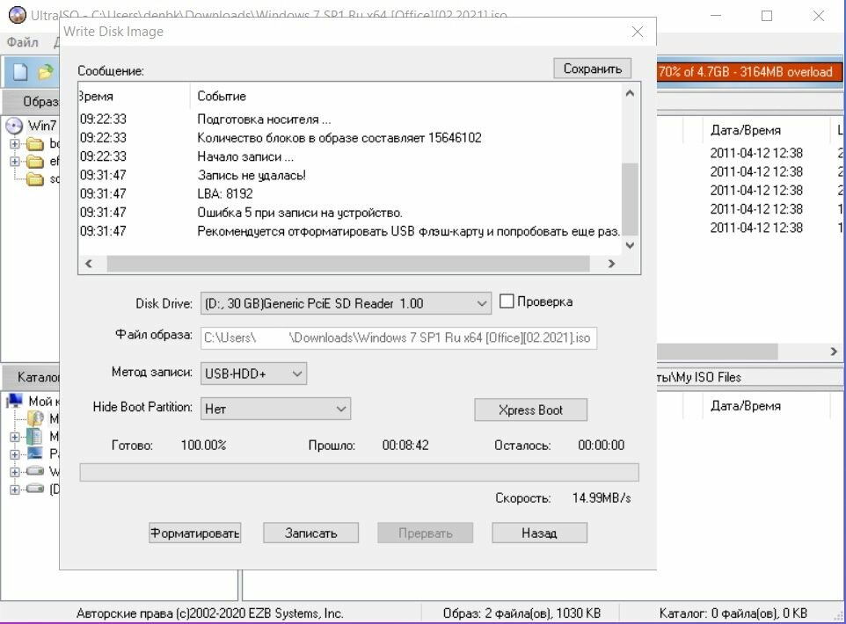Click the speed value 14.99MB/s
Screen dimensions: 846x624
[x=601, y=497]
